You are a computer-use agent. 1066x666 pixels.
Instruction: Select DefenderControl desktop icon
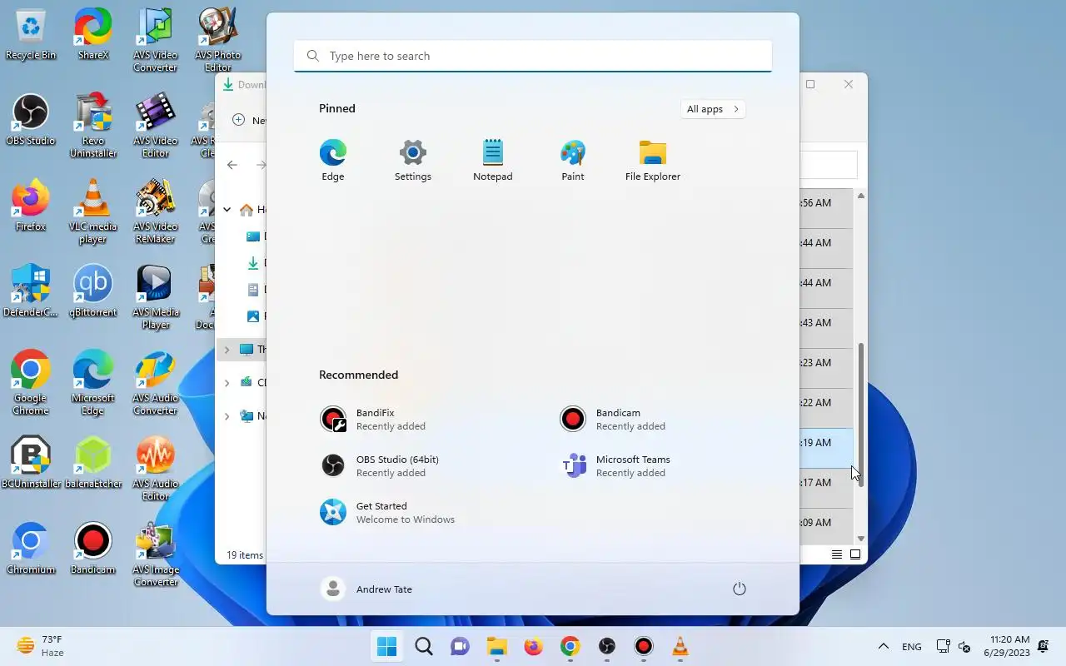pos(31,292)
